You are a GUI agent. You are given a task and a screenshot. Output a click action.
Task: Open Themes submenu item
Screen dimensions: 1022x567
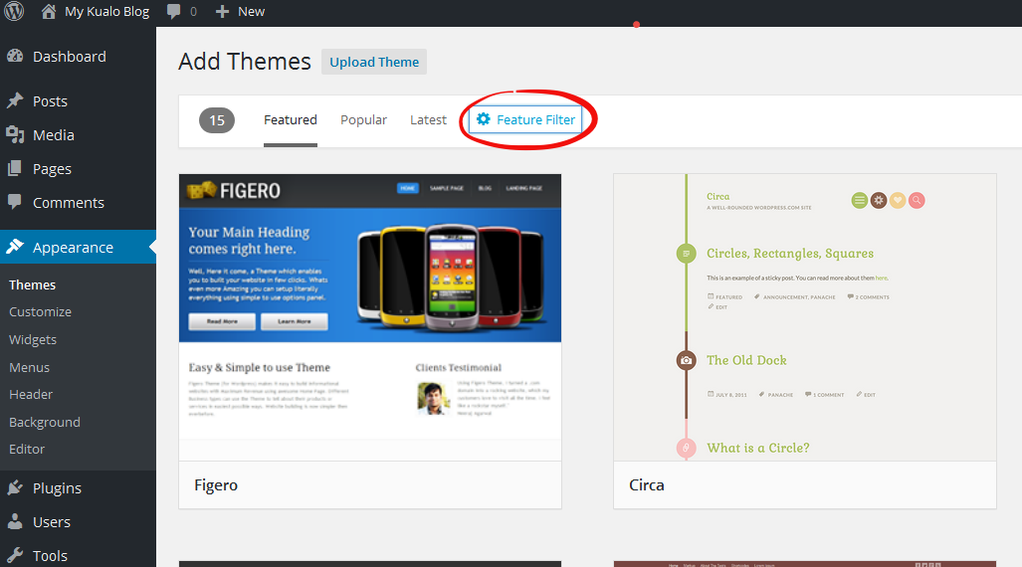(33, 284)
